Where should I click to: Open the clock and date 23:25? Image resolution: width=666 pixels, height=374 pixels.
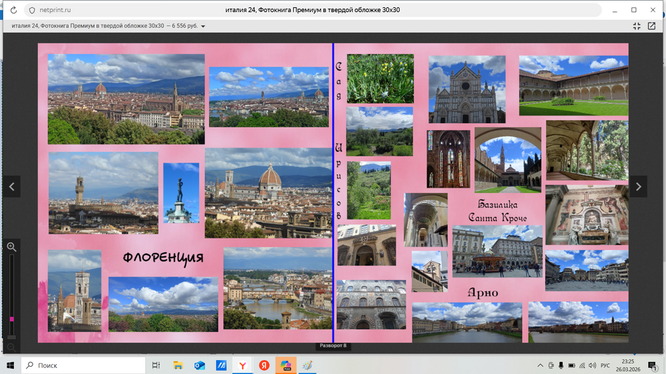click(627, 365)
